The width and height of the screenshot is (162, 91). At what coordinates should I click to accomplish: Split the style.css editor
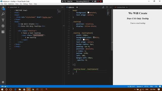(x=107, y=7)
